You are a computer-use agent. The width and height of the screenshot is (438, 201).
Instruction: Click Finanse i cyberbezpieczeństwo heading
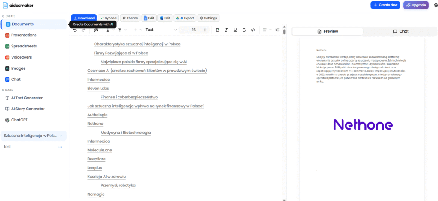pyautogui.click(x=129, y=98)
